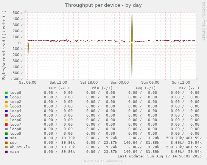
Task: Click main Max read value 3.69k
Action: pos(176,152)
